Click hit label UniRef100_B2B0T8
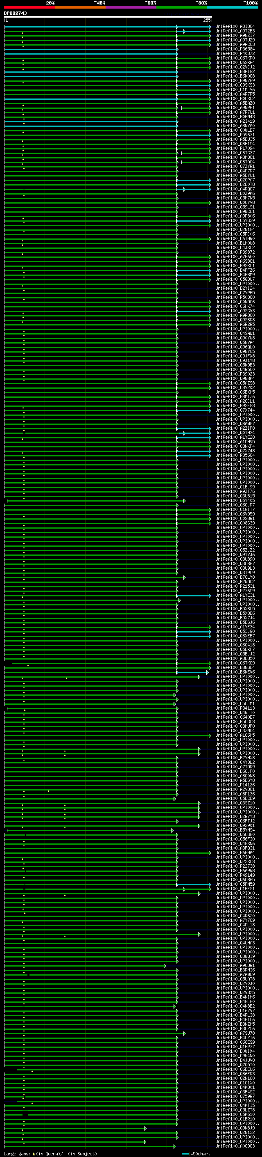This screenshot has height=1157, width=262. point(235,185)
